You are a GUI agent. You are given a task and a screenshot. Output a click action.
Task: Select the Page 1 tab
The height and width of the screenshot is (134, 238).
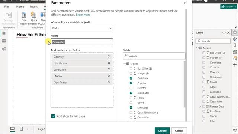click(x=41, y=129)
